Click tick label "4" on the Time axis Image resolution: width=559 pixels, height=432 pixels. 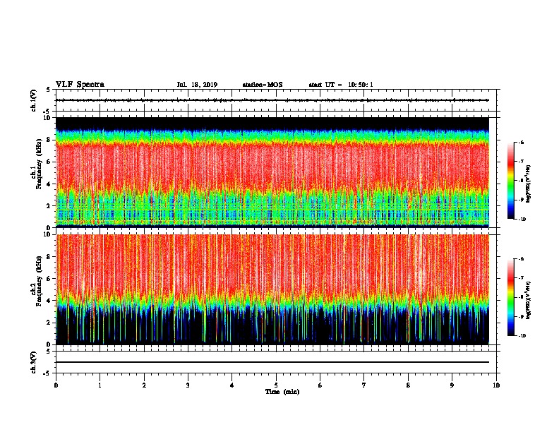point(232,385)
